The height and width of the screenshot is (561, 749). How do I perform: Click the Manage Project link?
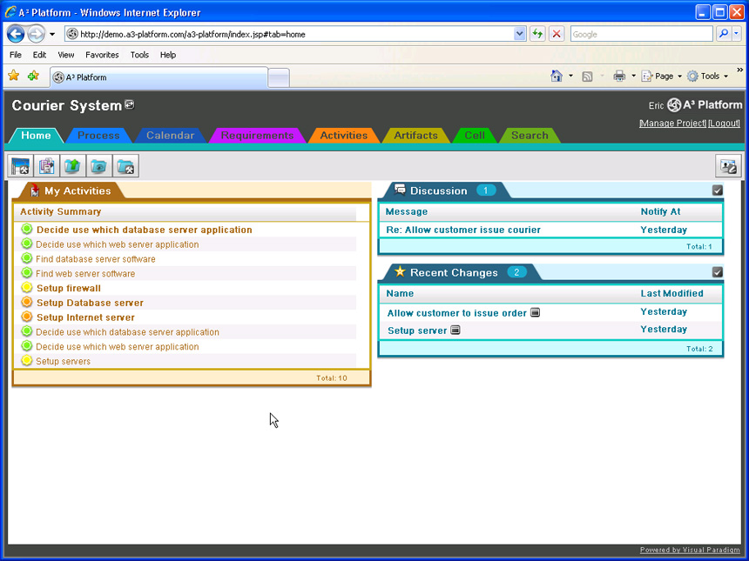click(672, 124)
